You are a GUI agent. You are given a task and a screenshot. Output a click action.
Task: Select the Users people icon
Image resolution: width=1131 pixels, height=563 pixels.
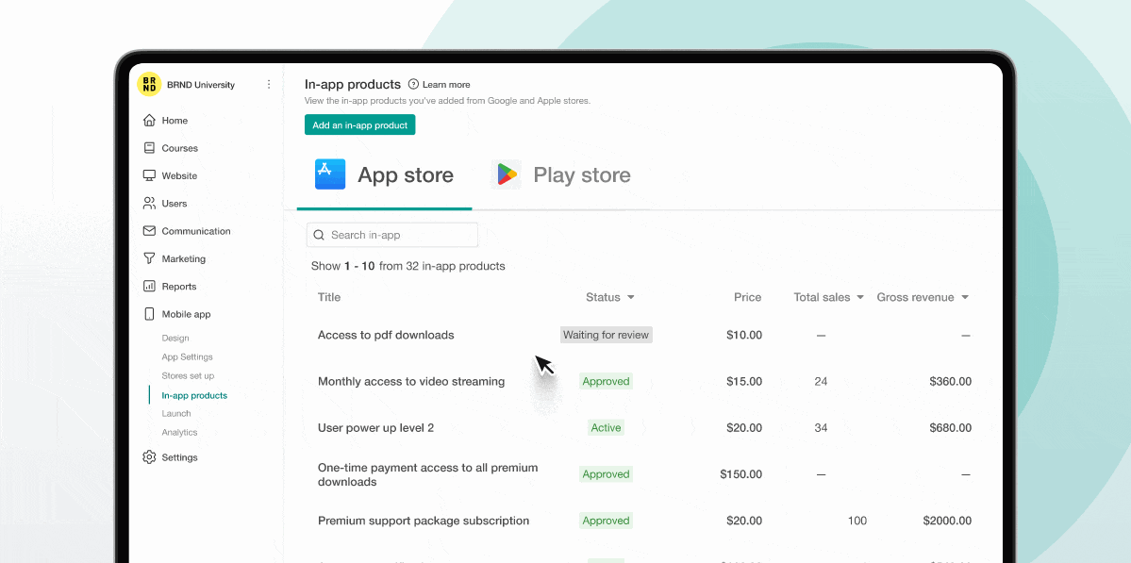(x=149, y=204)
